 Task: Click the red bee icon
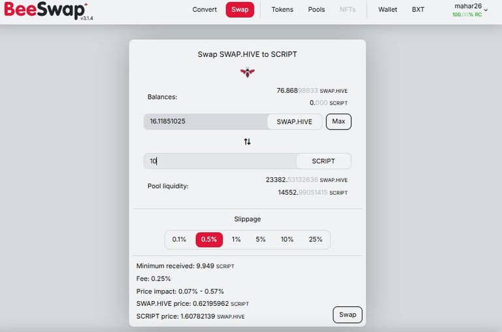tap(248, 72)
